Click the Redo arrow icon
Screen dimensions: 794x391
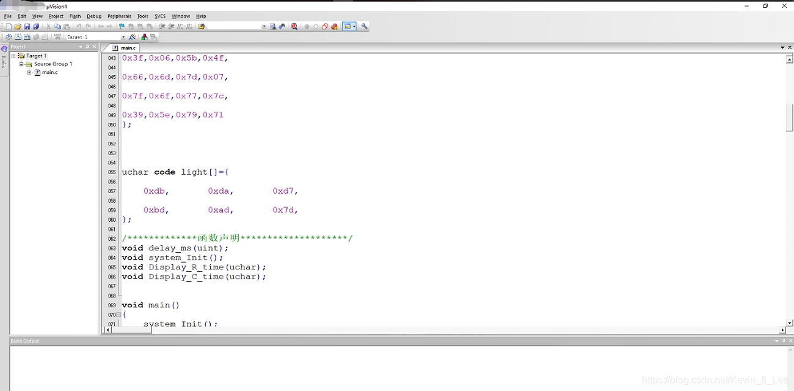(88, 26)
